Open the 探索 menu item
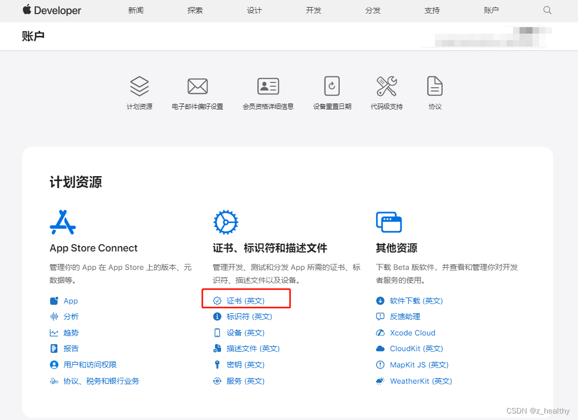Viewport: 578px width, 420px height. click(x=195, y=10)
